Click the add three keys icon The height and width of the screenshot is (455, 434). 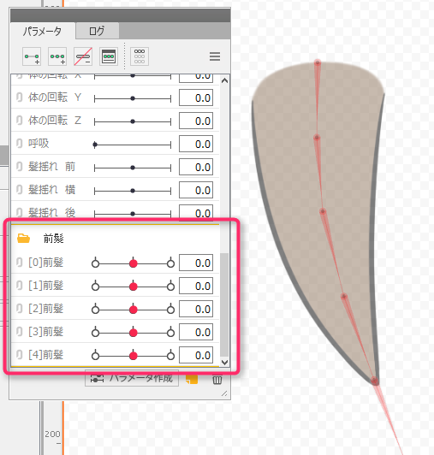click(57, 56)
